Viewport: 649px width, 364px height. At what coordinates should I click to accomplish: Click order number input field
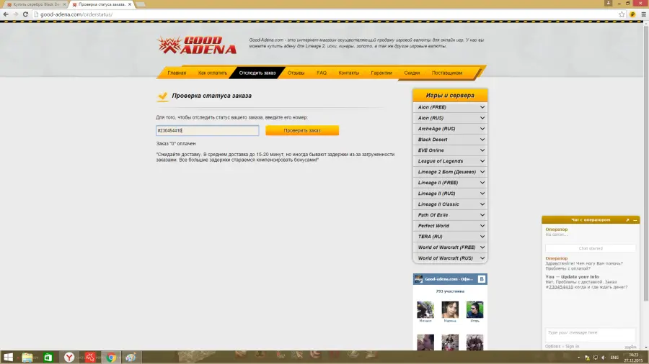coord(208,130)
